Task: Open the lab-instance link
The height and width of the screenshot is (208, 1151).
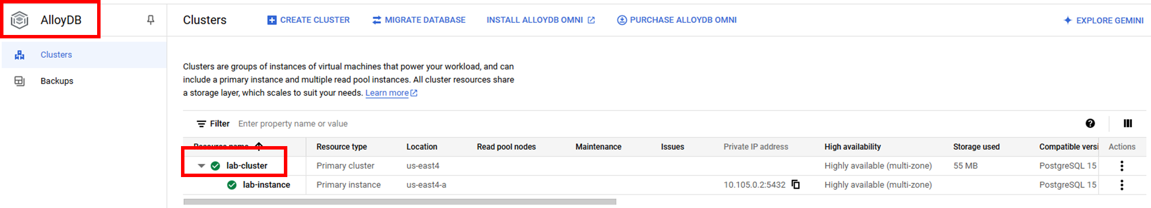Action: point(266,185)
